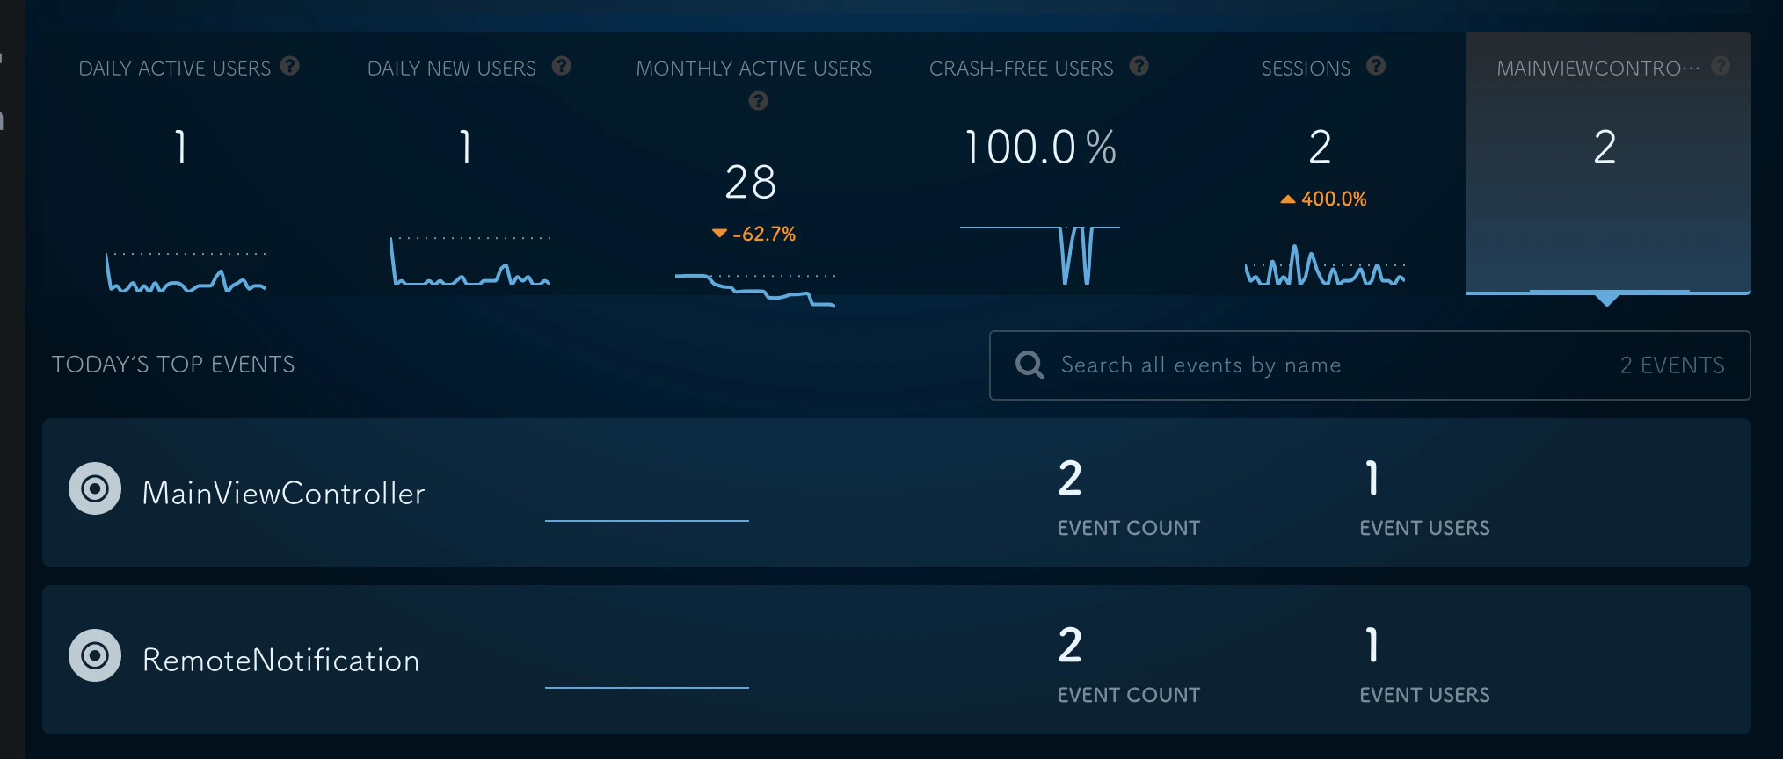Select the Monthly Active Users metric tab
Viewport: 1783px width, 759px height.
(754, 163)
